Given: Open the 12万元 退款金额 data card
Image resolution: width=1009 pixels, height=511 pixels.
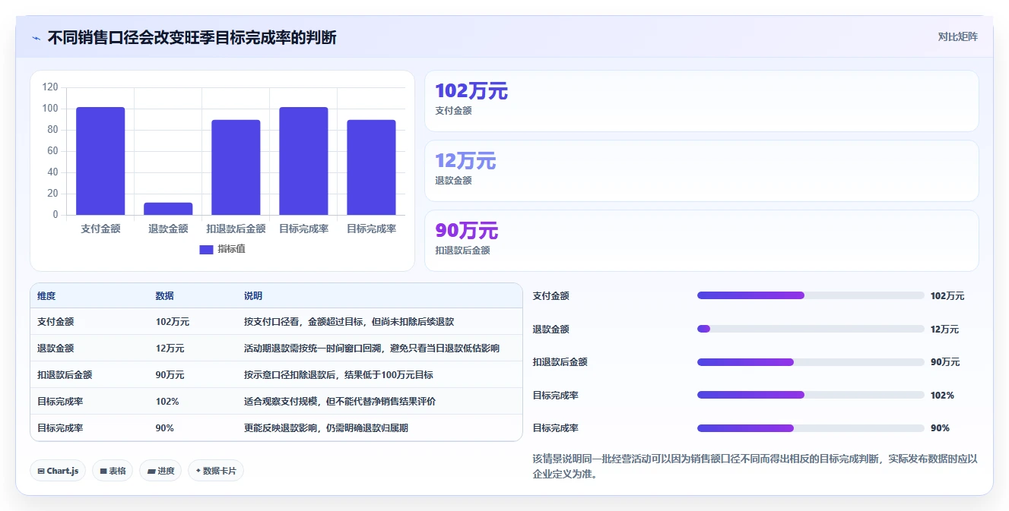Looking at the screenshot, I should [701, 171].
